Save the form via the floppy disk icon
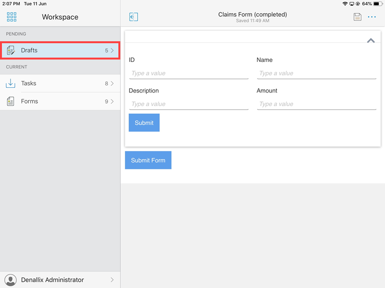This screenshot has height=288, width=385. click(x=357, y=17)
